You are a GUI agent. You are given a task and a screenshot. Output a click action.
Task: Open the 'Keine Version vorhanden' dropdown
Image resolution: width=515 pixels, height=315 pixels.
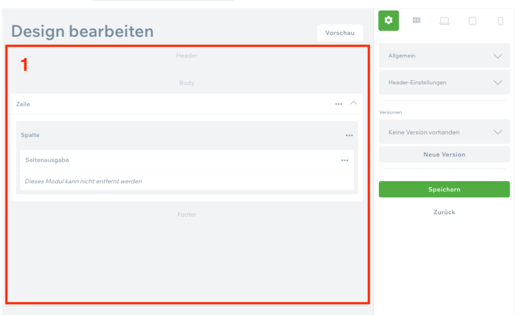point(444,132)
